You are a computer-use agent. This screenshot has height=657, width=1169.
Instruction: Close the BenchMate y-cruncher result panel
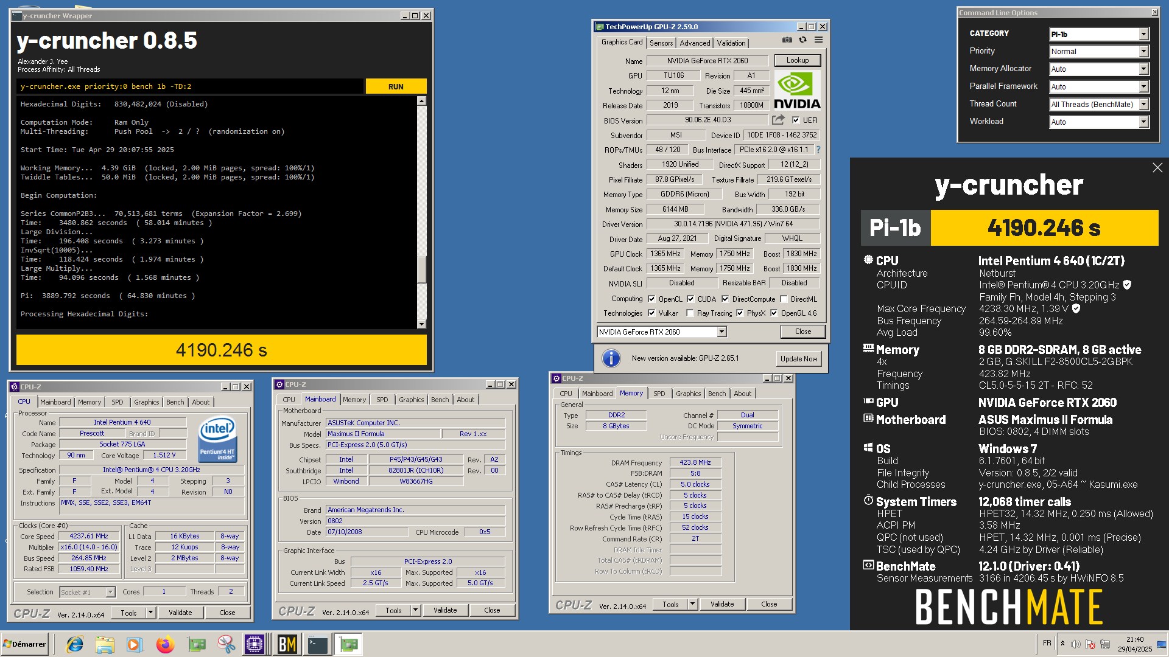pos(1157,168)
